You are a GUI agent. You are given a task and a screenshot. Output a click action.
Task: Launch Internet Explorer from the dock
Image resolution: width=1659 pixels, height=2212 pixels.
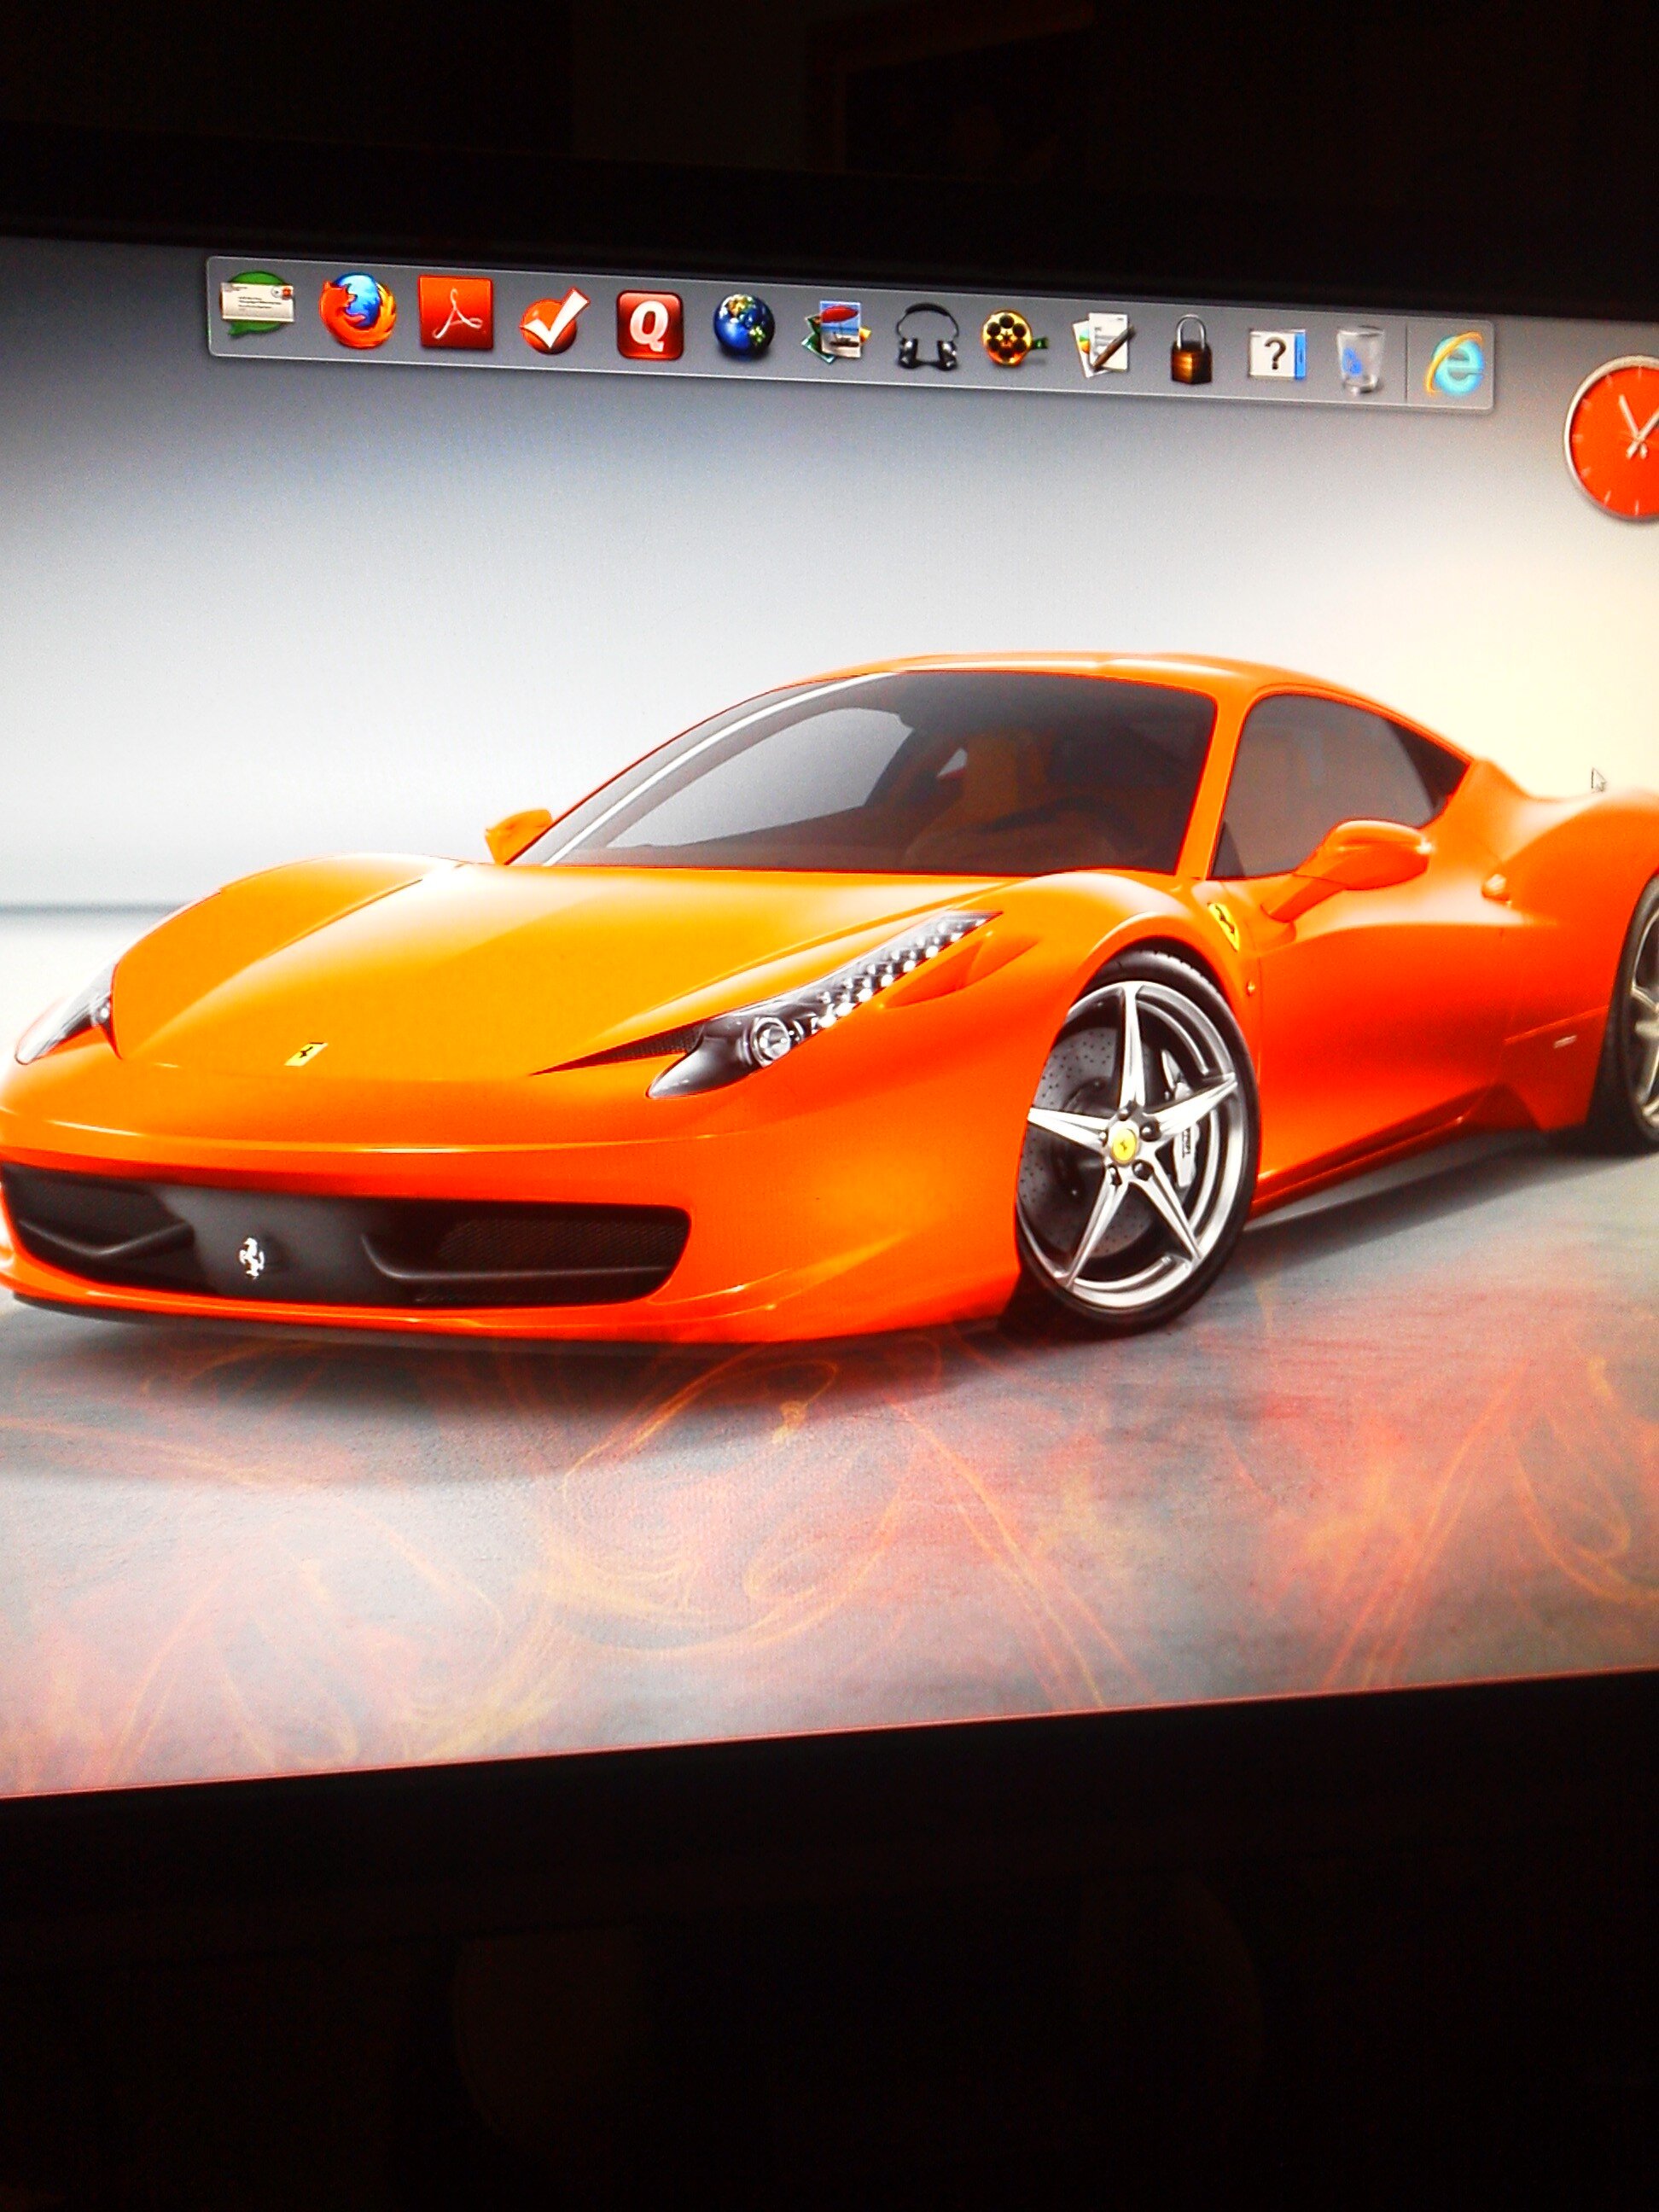1454,364
